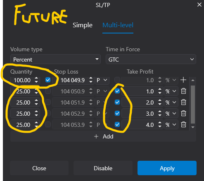The width and height of the screenshot is (204, 181).
Task: Select the Multi-level tab
Action: [x=118, y=25]
